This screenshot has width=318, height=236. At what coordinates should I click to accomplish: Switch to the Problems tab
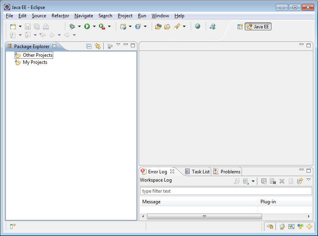pos(227,172)
